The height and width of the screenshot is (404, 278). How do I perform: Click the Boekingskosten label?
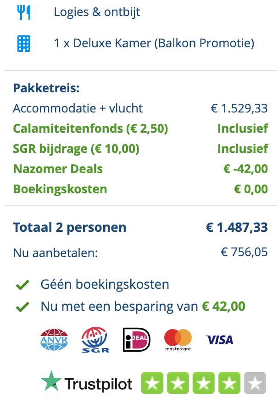tap(60, 189)
